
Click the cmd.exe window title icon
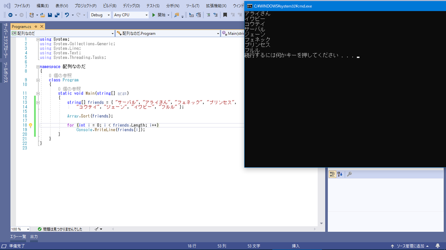coord(249,6)
